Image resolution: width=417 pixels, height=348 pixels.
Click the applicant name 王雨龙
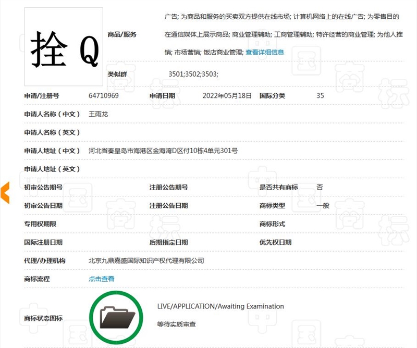99,114
